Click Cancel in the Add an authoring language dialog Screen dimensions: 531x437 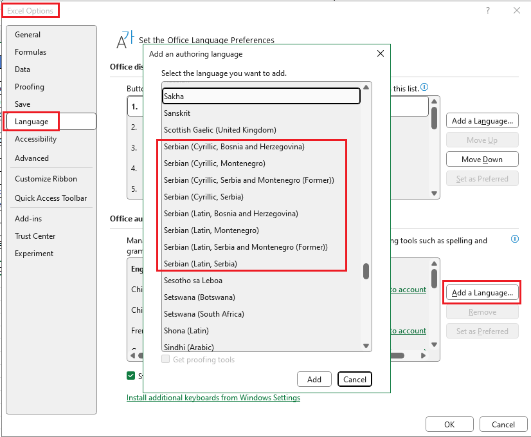point(355,379)
